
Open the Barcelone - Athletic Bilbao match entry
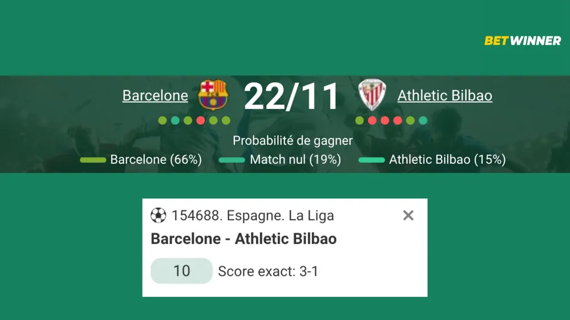point(243,238)
